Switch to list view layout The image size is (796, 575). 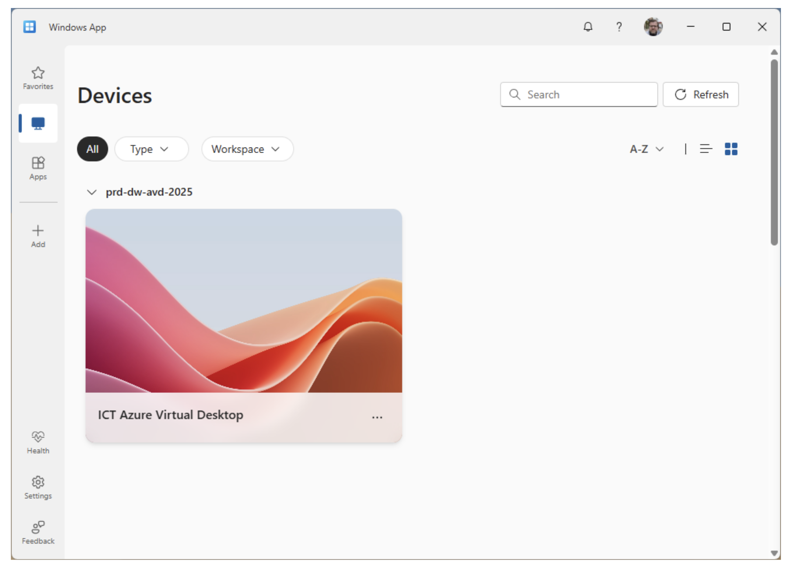[x=706, y=149]
